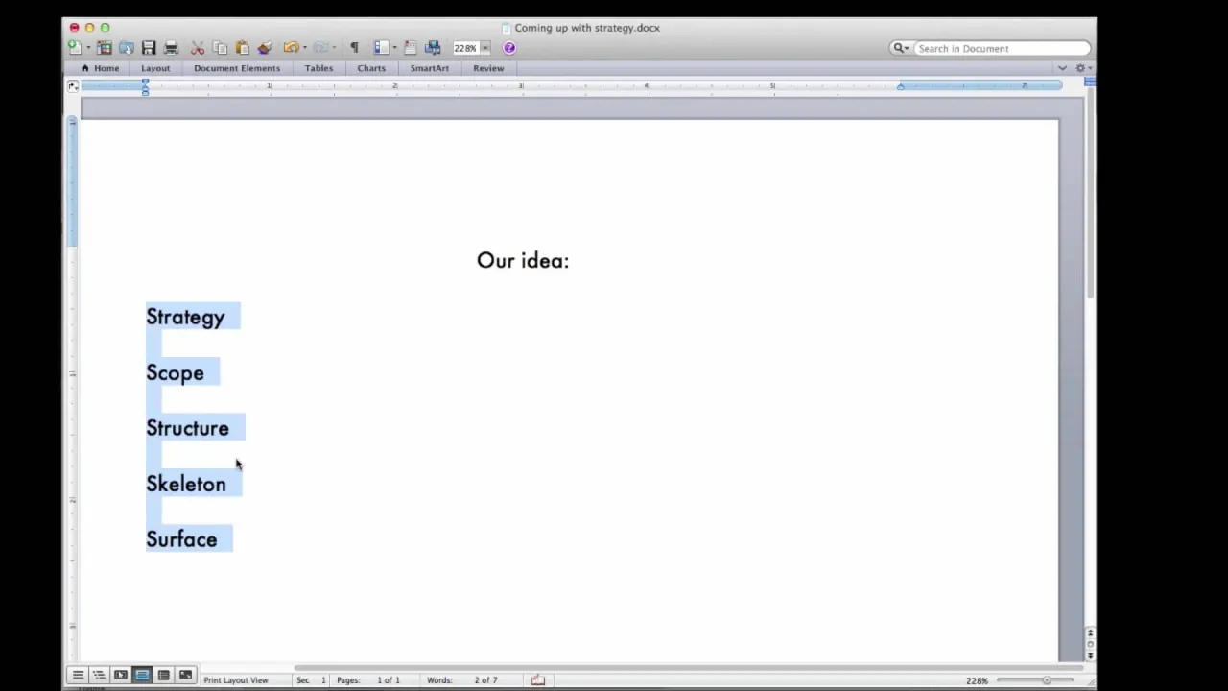Image resolution: width=1228 pixels, height=691 pixels.
Task: Open the Charts ribbon tab
Action: [x=371, y=68]
